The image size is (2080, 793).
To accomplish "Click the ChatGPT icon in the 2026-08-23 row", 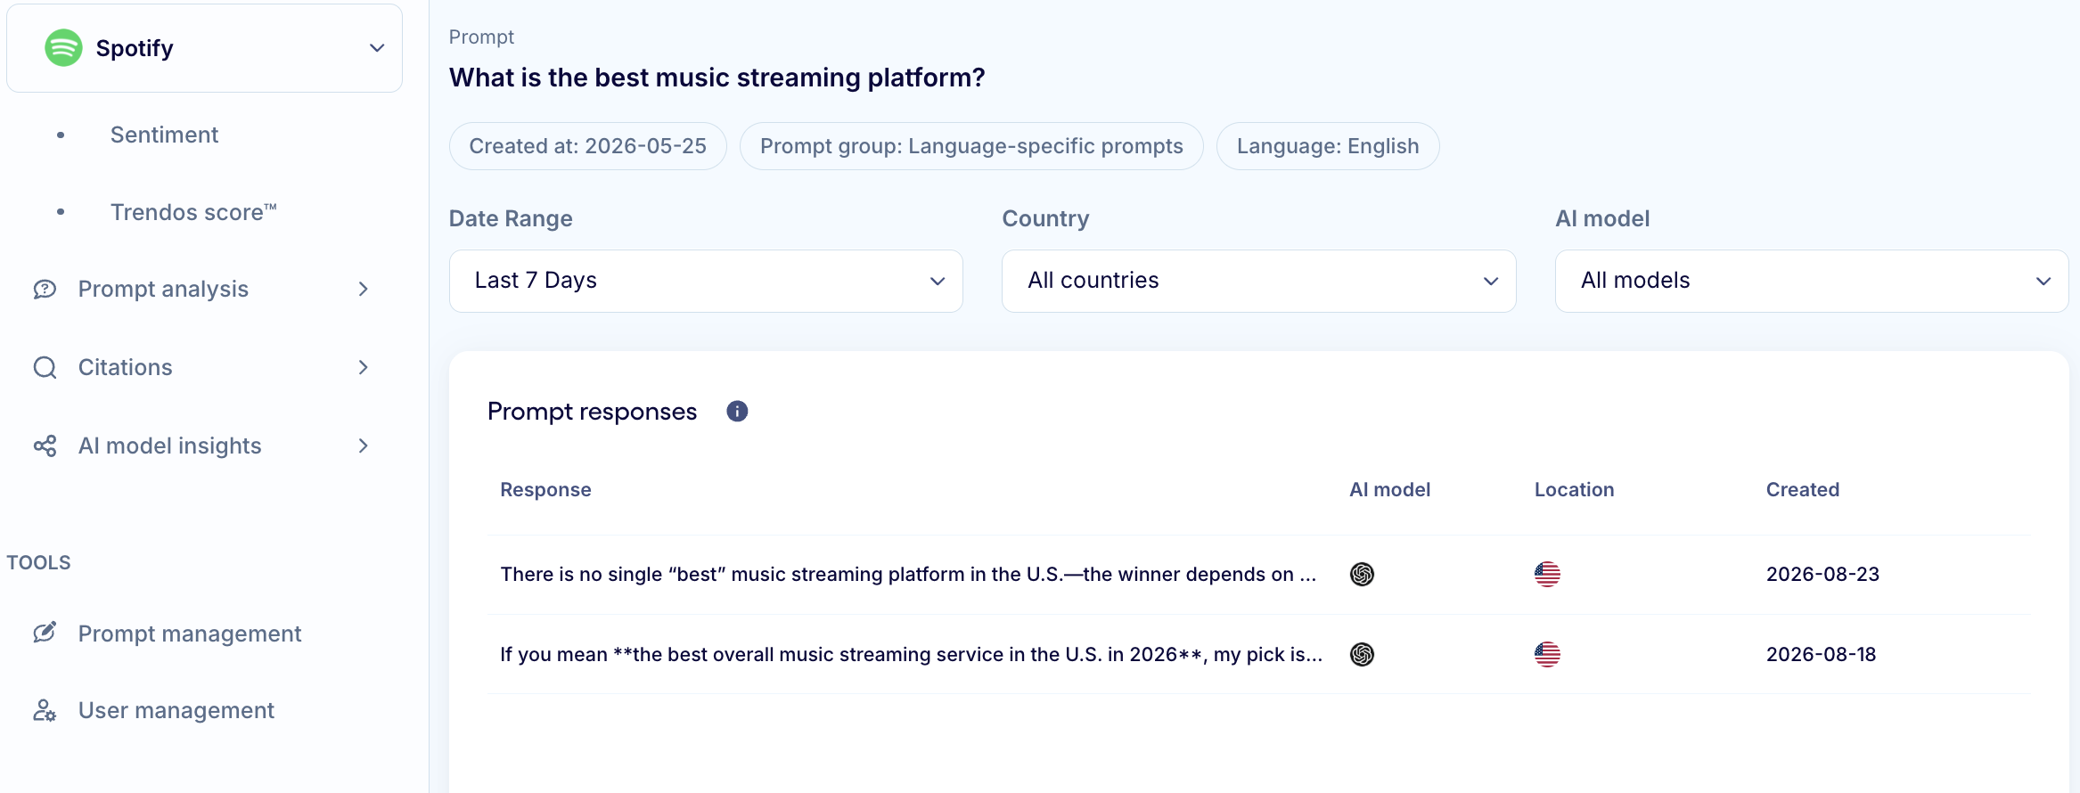I will point(1362,574).
